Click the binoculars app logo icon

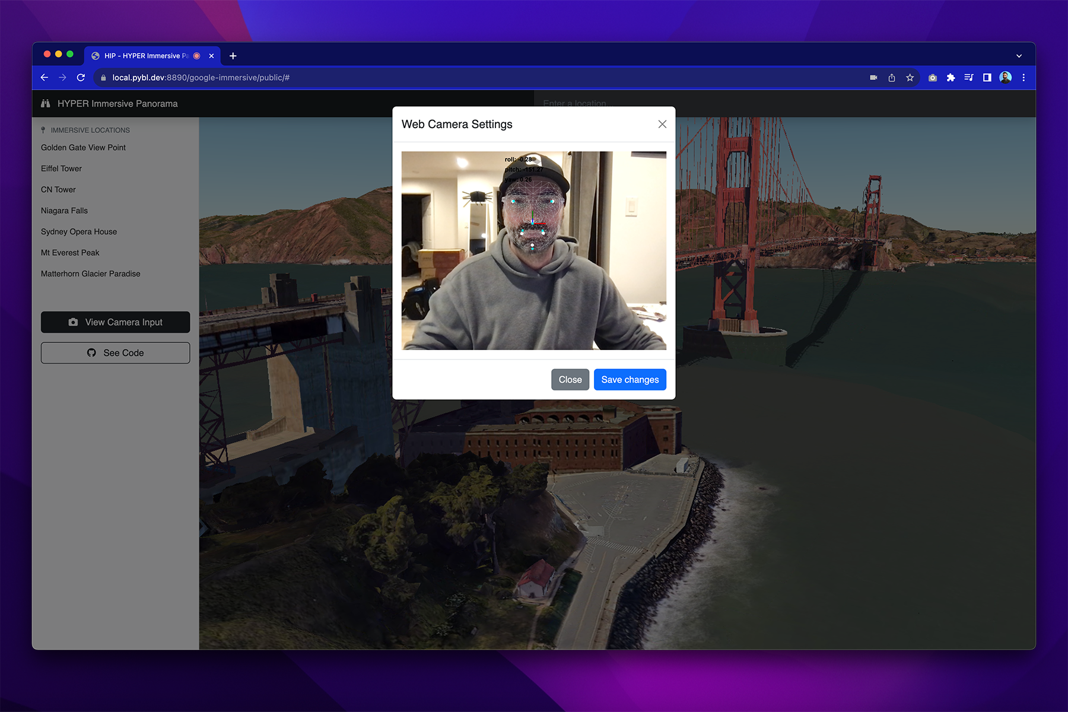(46, 104)
